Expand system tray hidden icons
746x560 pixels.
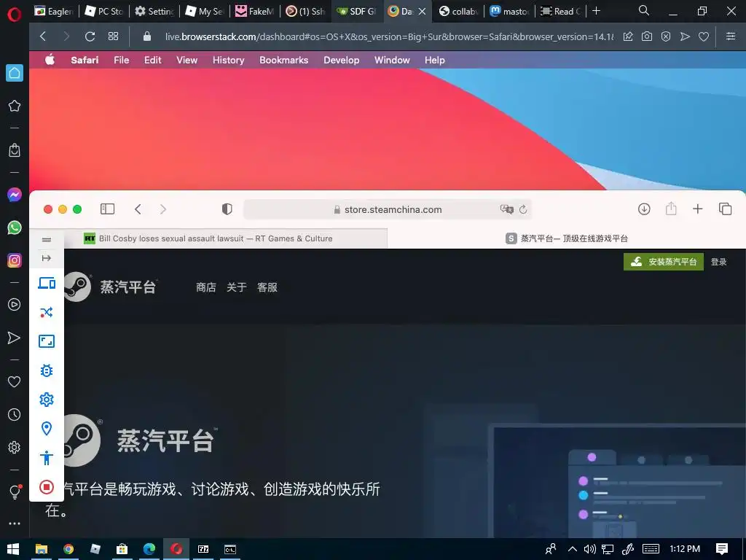pyautogui.click(x=573, y=549)
